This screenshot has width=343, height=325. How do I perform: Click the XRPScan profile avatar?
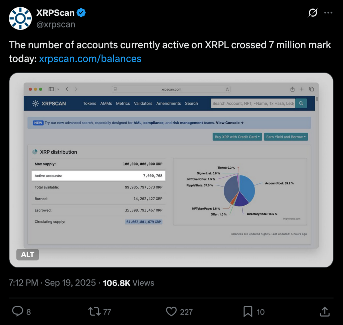[20, 18]
